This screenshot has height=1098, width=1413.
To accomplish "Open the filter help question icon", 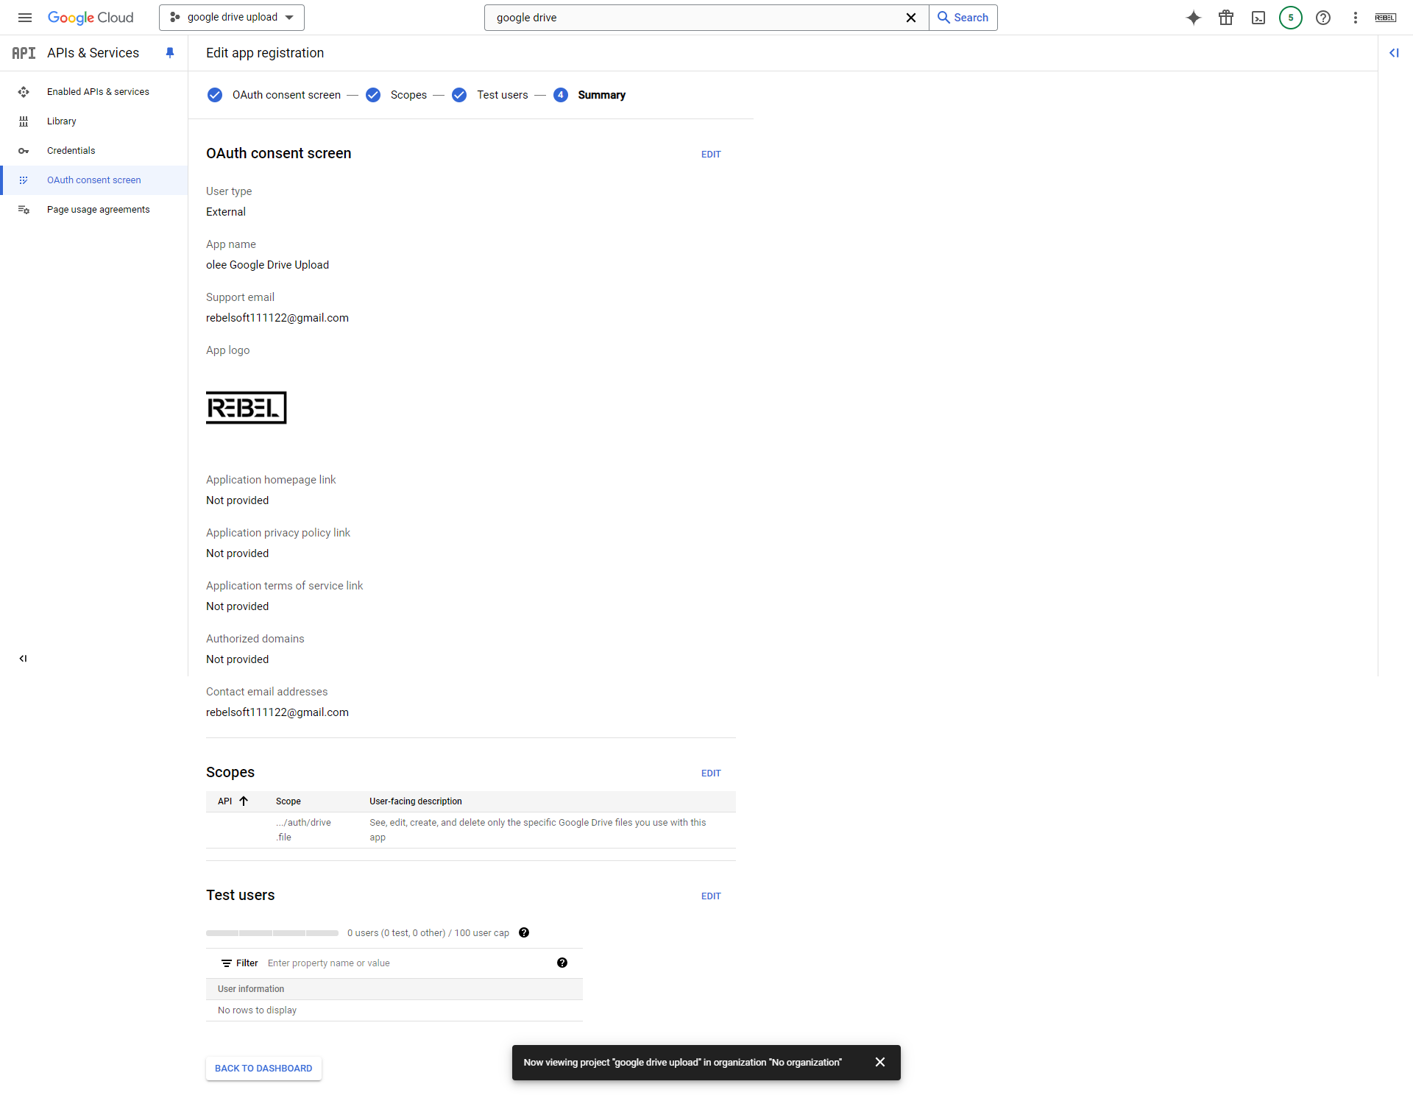I will tap(562, 963).
